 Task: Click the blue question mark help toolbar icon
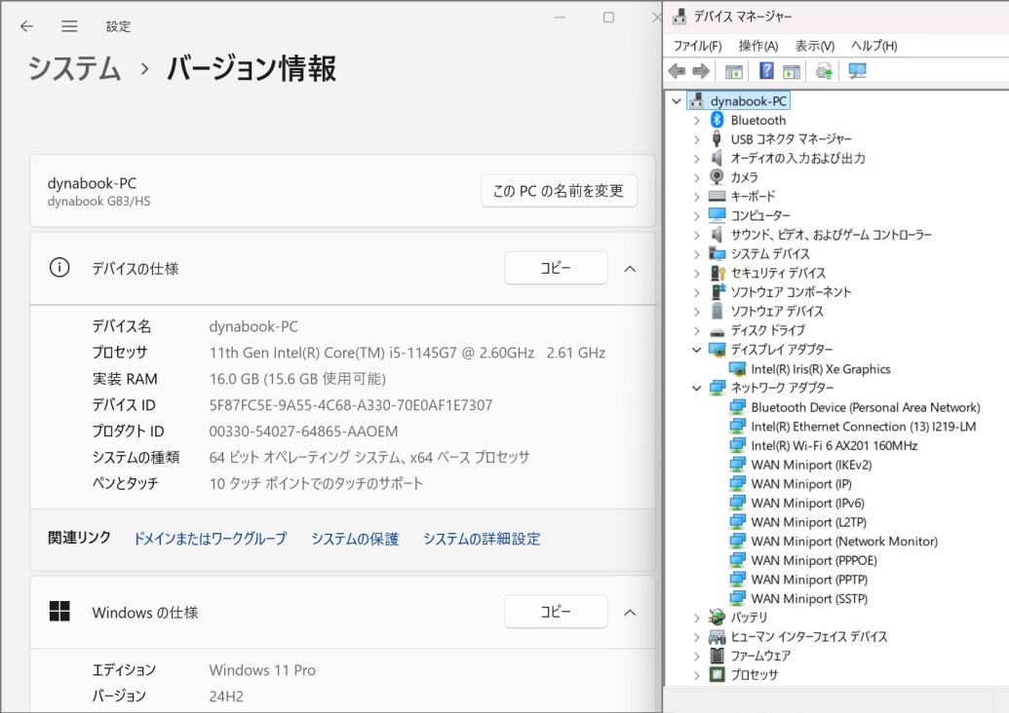coord(766,71)
